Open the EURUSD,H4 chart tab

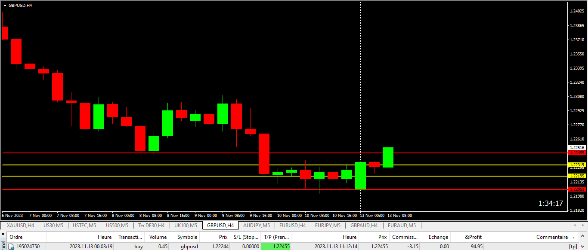(x=292, y=225)
